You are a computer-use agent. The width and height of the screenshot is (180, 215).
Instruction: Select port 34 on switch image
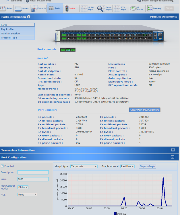click(145, 38)
